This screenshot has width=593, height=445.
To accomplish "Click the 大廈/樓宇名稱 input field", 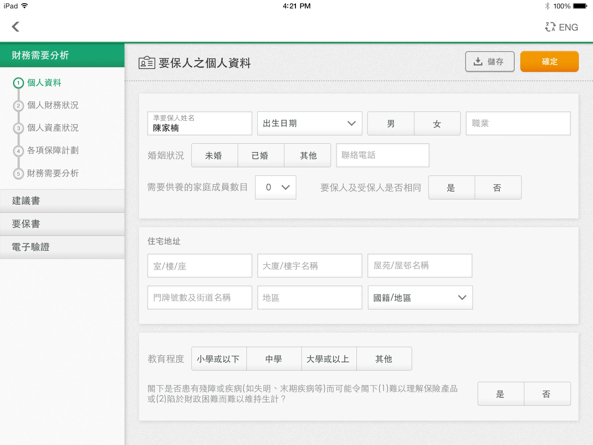I will [x=310, y=266].
